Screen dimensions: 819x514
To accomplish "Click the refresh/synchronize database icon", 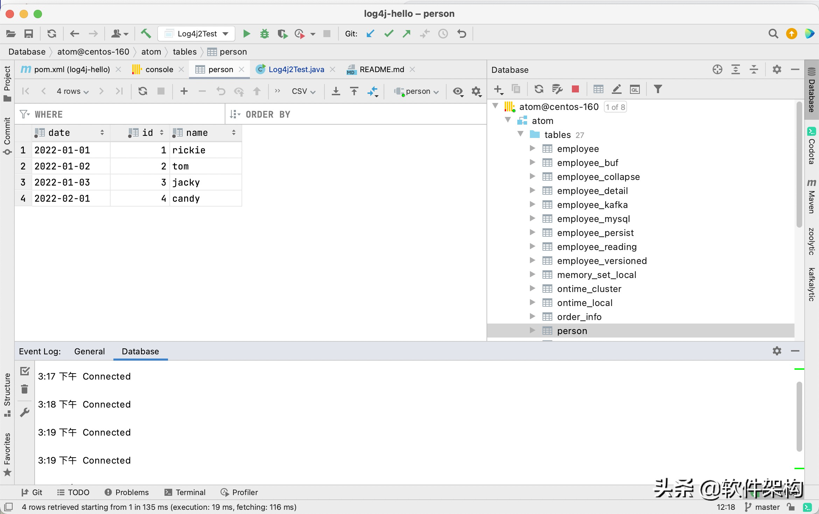I will (537, 90).
